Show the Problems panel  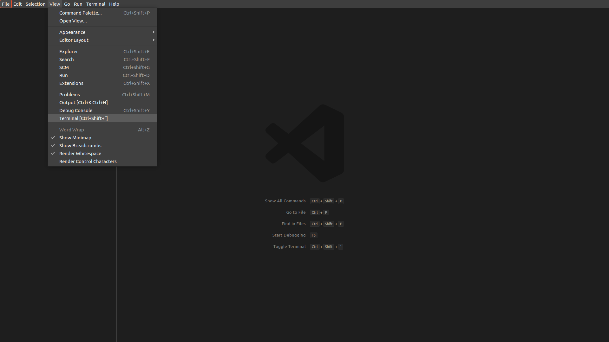(69, 94)
